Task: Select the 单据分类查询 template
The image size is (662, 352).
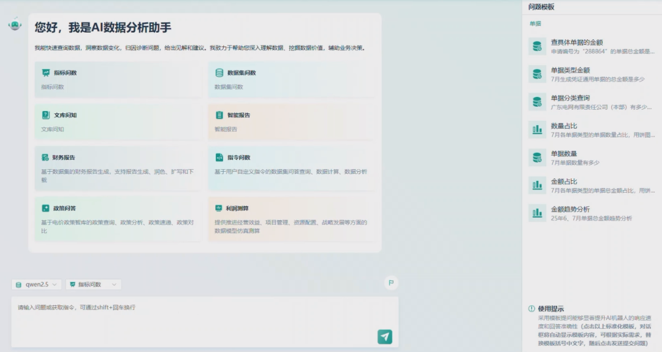Action: tap(592, 102)
